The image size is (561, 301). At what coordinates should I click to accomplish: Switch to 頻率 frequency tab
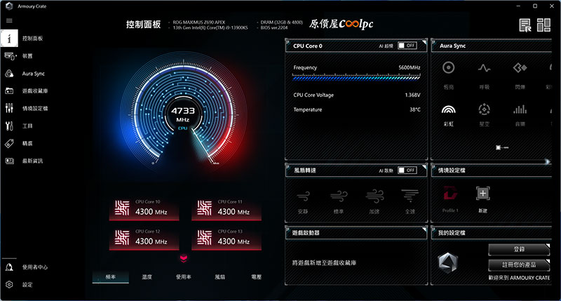point(111,277)
